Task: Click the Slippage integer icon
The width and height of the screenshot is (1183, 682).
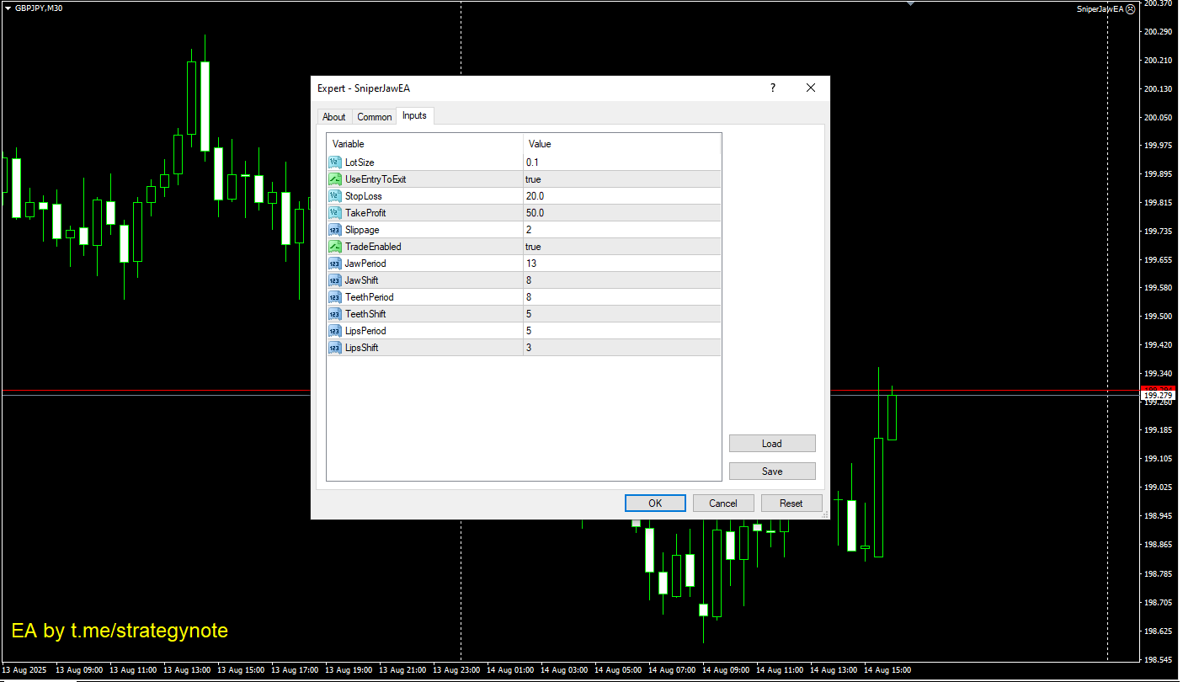Action: click(334, 230)
